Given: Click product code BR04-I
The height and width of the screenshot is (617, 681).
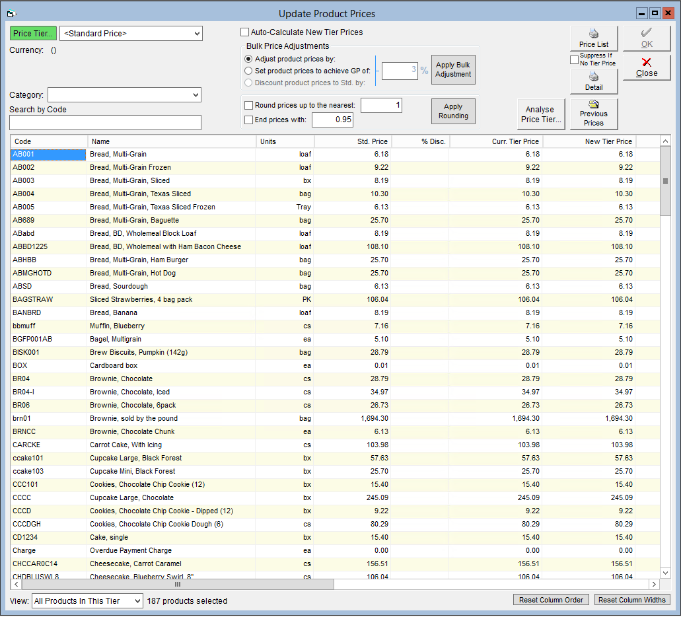Looking at the screenshot, I should [24, 392].
